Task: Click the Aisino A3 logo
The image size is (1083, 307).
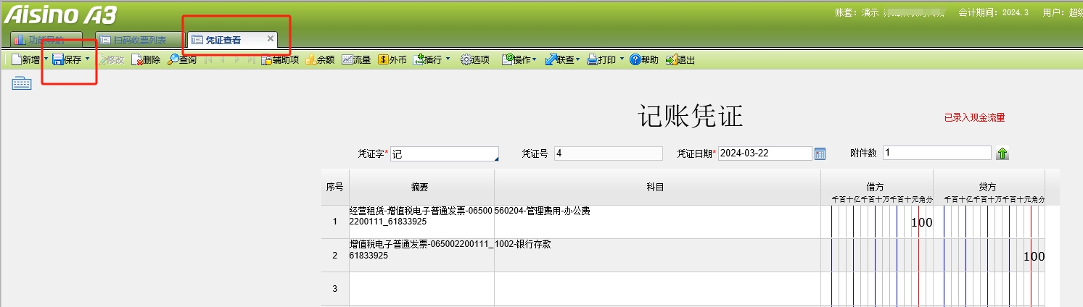Action: point(59,14)
